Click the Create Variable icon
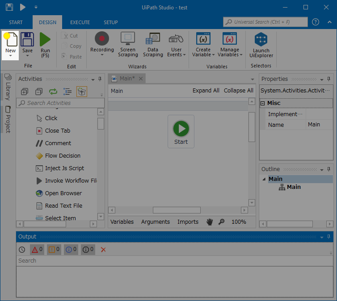This screenshot has height=301, width=337. point(203,39)
